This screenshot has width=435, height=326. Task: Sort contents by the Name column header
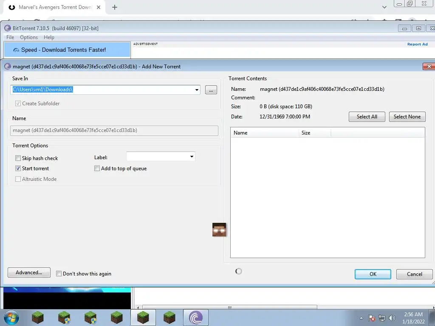click(265, 133)
